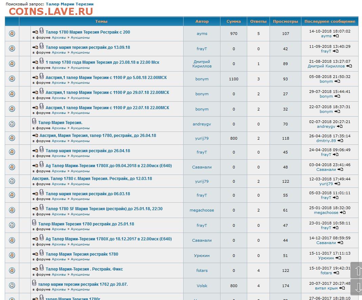Screen dimensions: 362x300
Task: Open the last post via the arrow beside ayms, 14-10-2018
Action: coord(336,36)
